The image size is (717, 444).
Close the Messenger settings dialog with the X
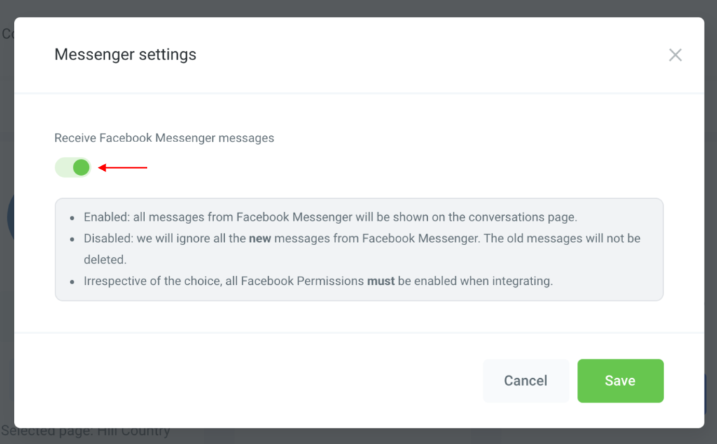675,55
